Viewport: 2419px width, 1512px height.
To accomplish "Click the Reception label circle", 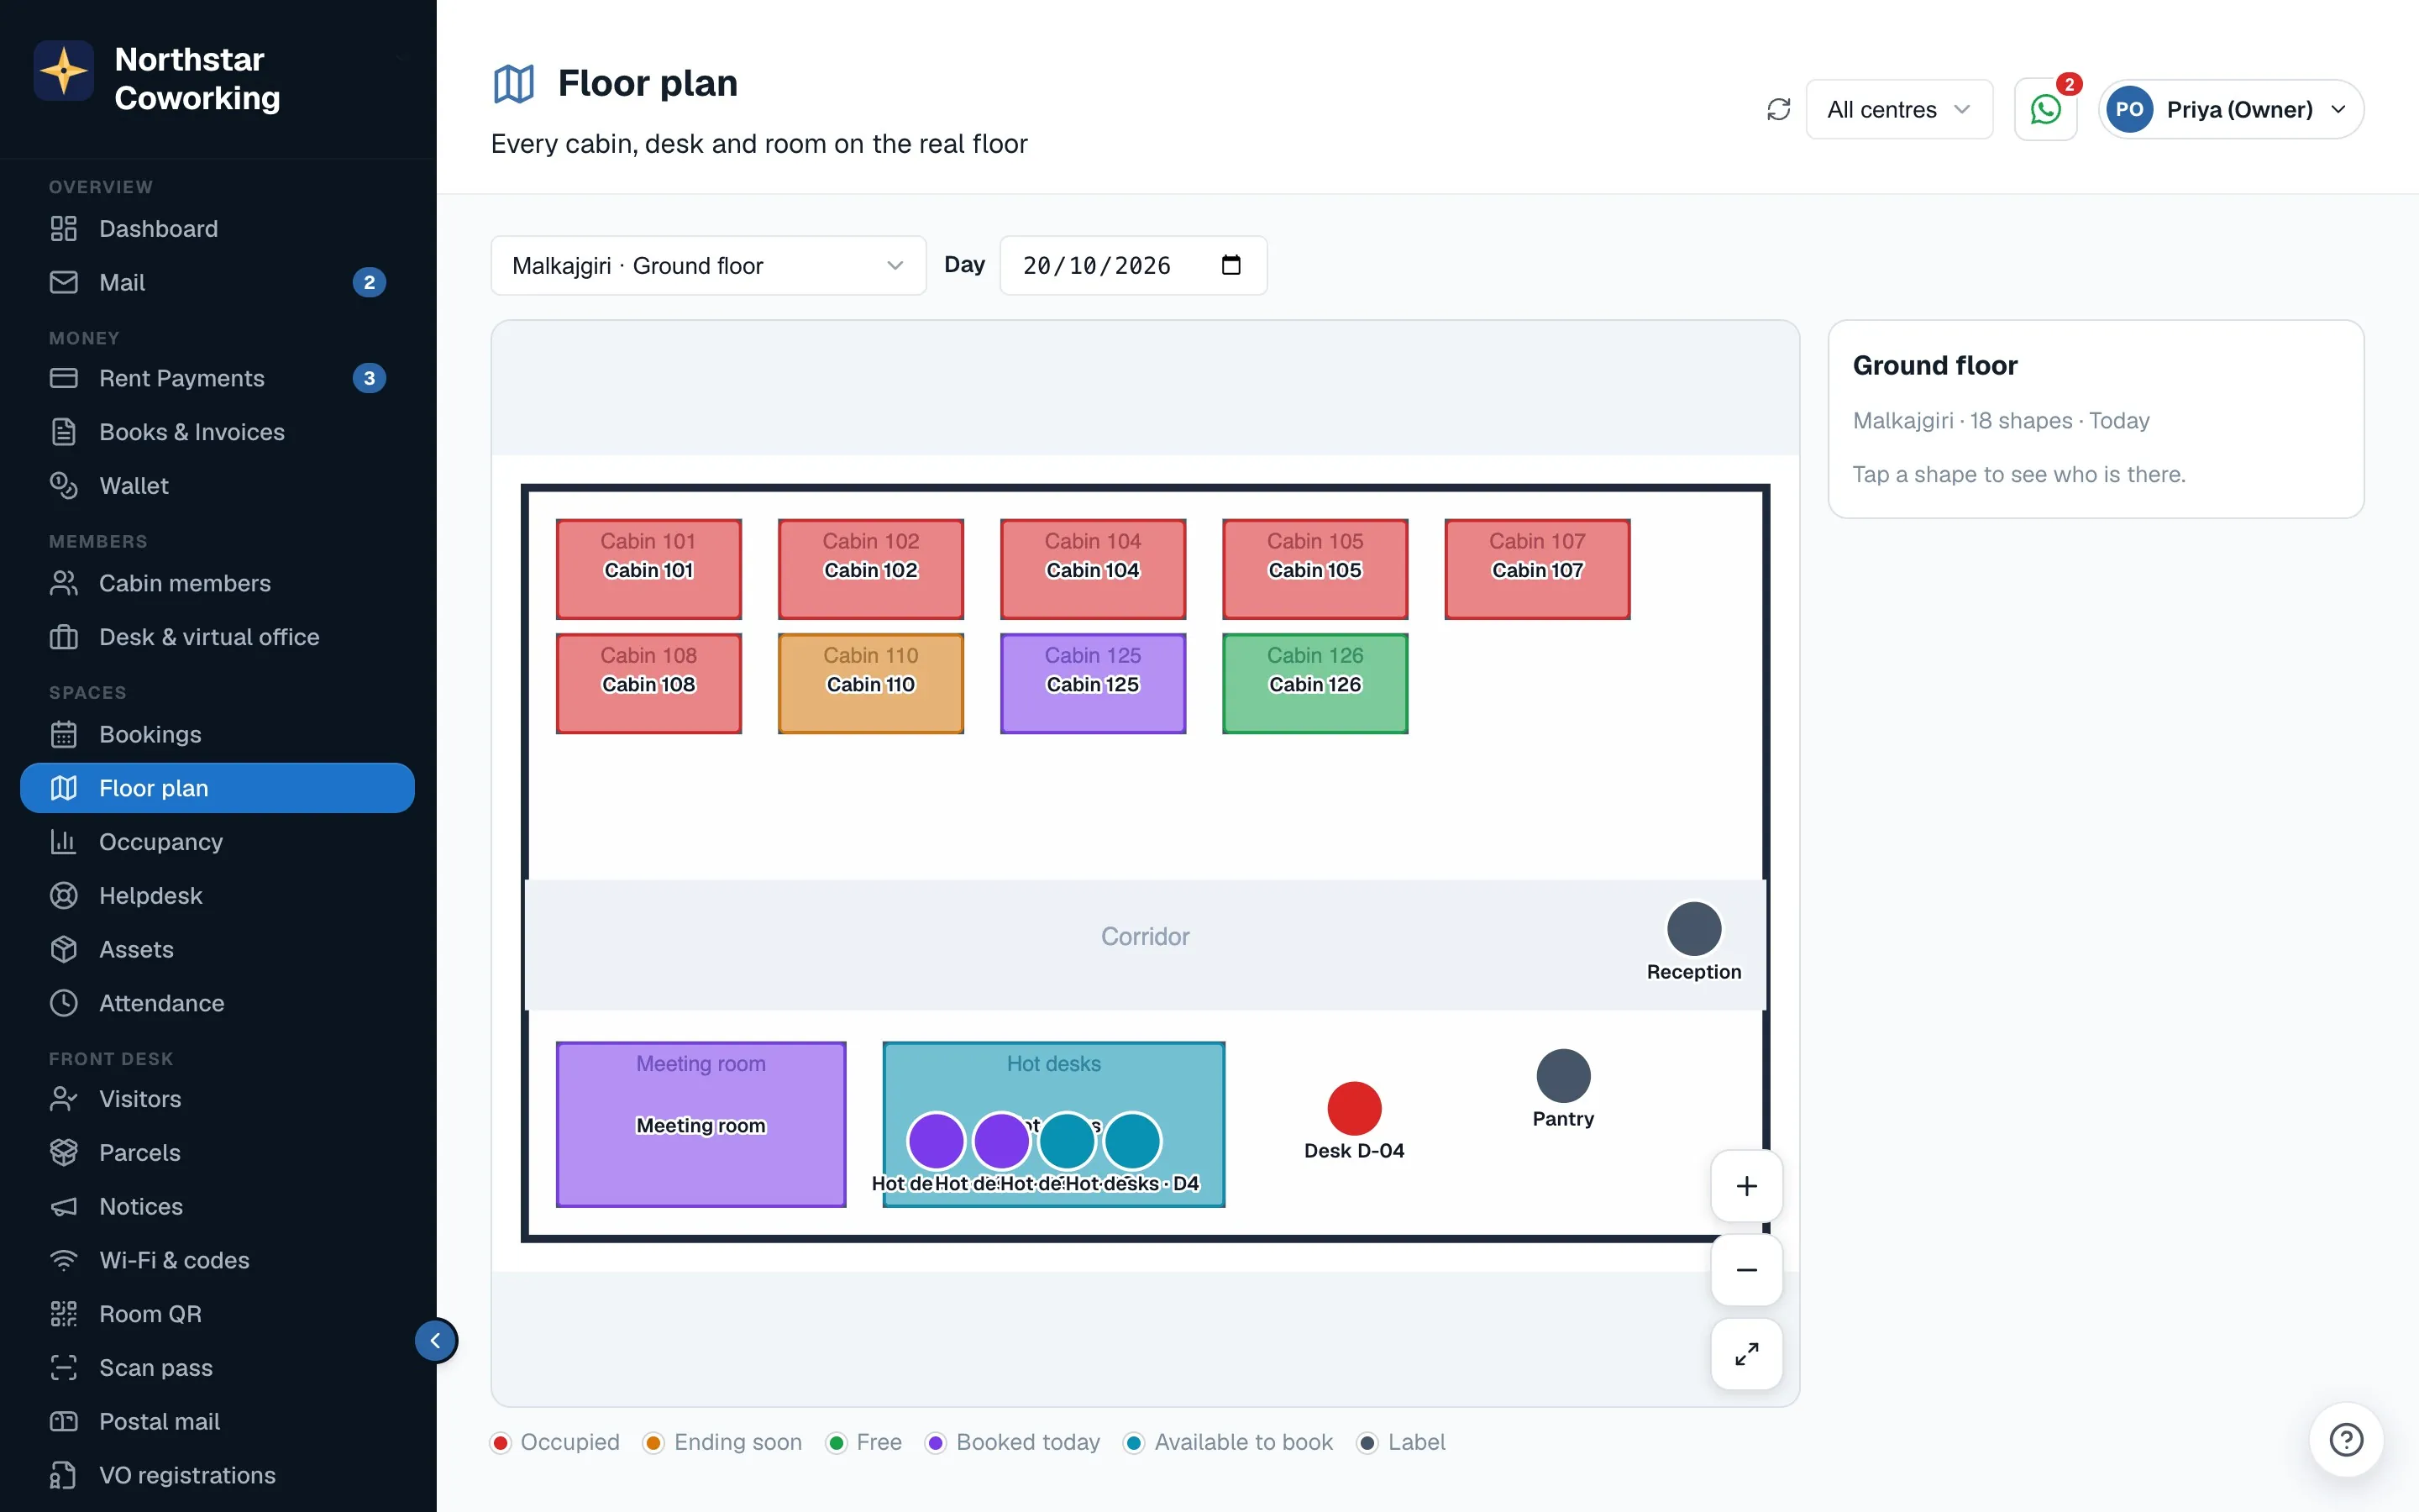I will (1694, 929).
